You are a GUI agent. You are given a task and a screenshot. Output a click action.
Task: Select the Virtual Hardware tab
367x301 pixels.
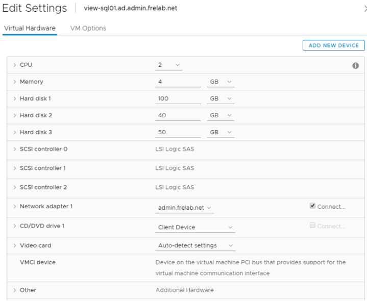click(30, 28)
